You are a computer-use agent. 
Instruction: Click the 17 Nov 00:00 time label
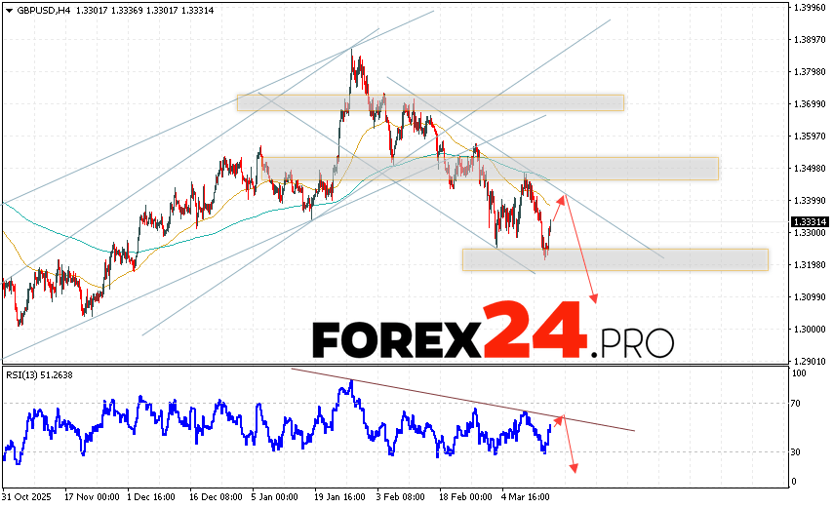[92, 497]
